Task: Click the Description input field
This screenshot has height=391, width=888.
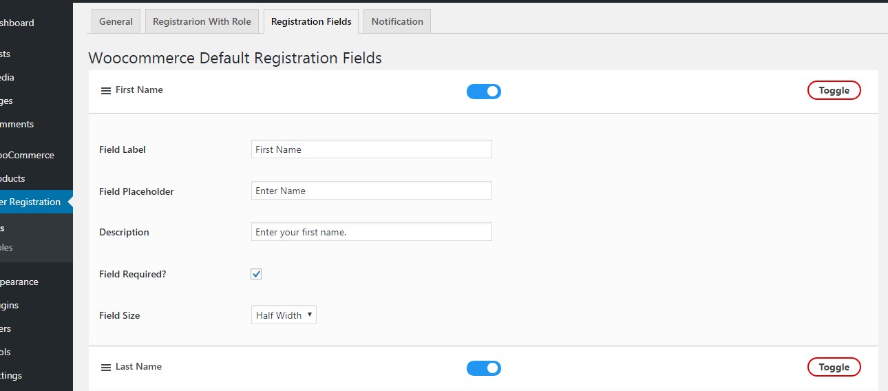Action: tap(371, 232)
